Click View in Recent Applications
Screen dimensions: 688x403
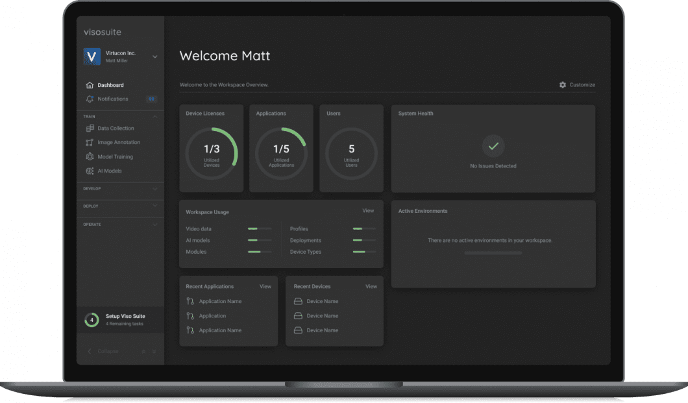click(x=265, y=286)
